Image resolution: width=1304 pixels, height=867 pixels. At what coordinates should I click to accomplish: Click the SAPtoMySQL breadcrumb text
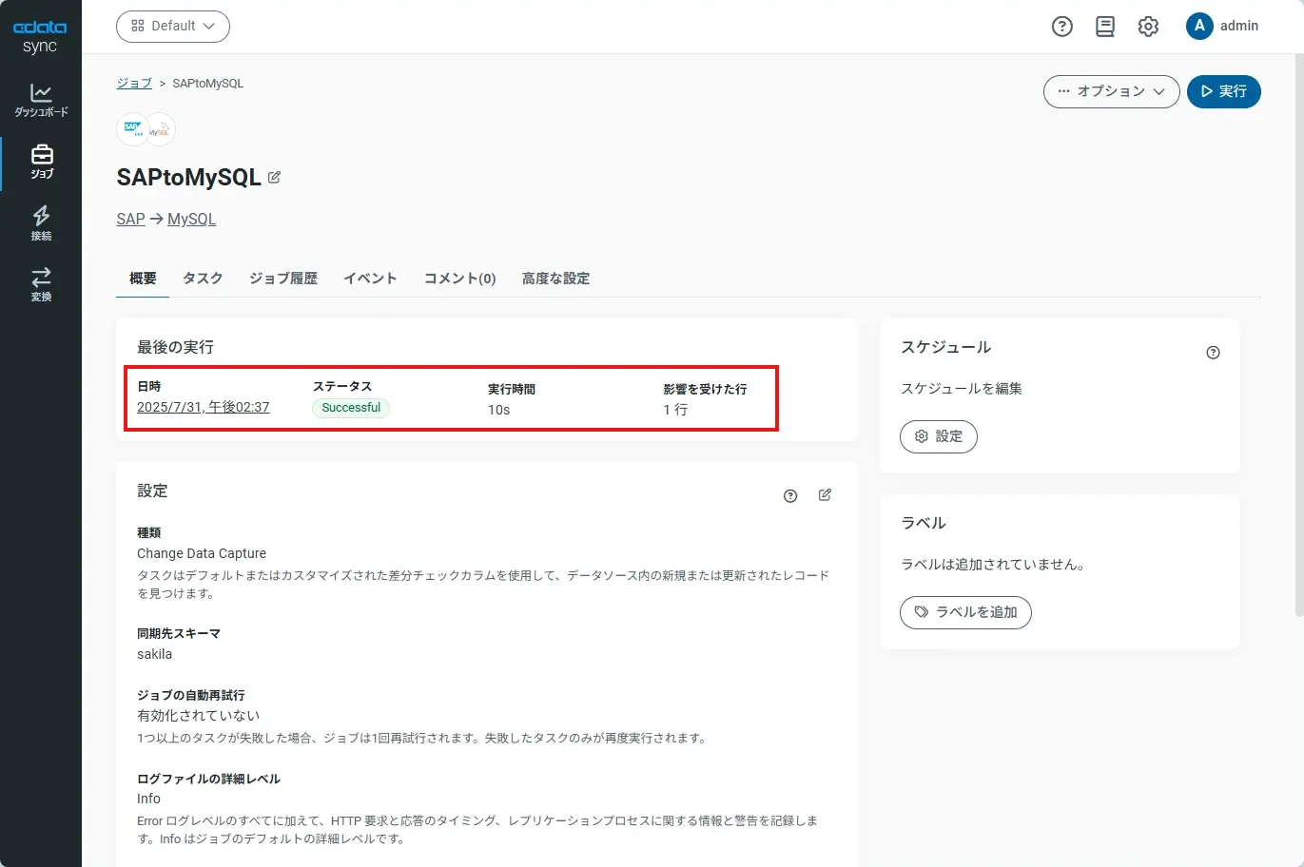[208, 83]
